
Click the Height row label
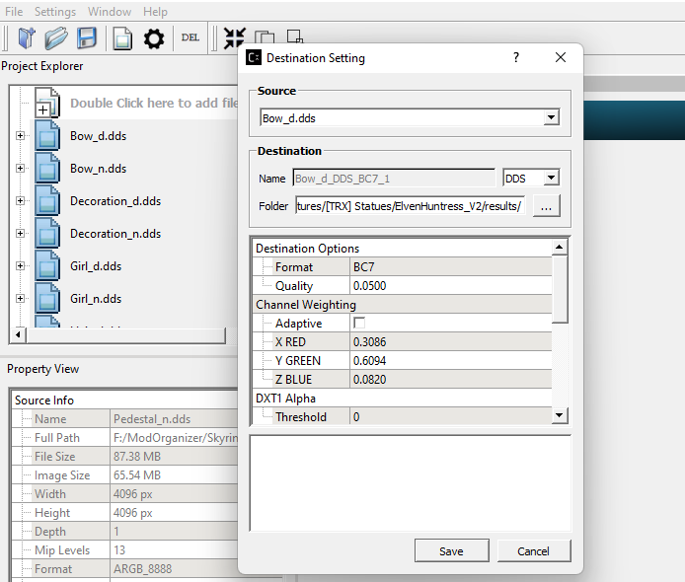(x=52, y=513)
